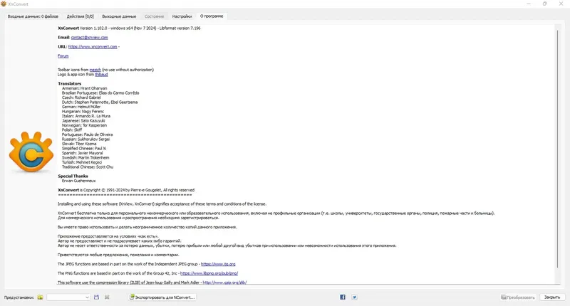570x306 pixels.
Task: Switch to the Входные данные tab
Action: tap(33, 16)
